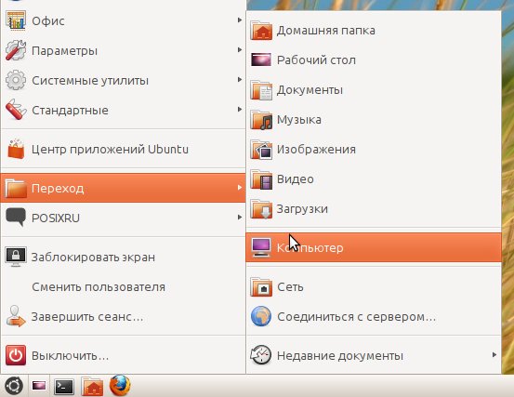The height and width of the screenshot is (397, 514).
Task: Click the Видео film folder icon
Action: tap(261, 179)
